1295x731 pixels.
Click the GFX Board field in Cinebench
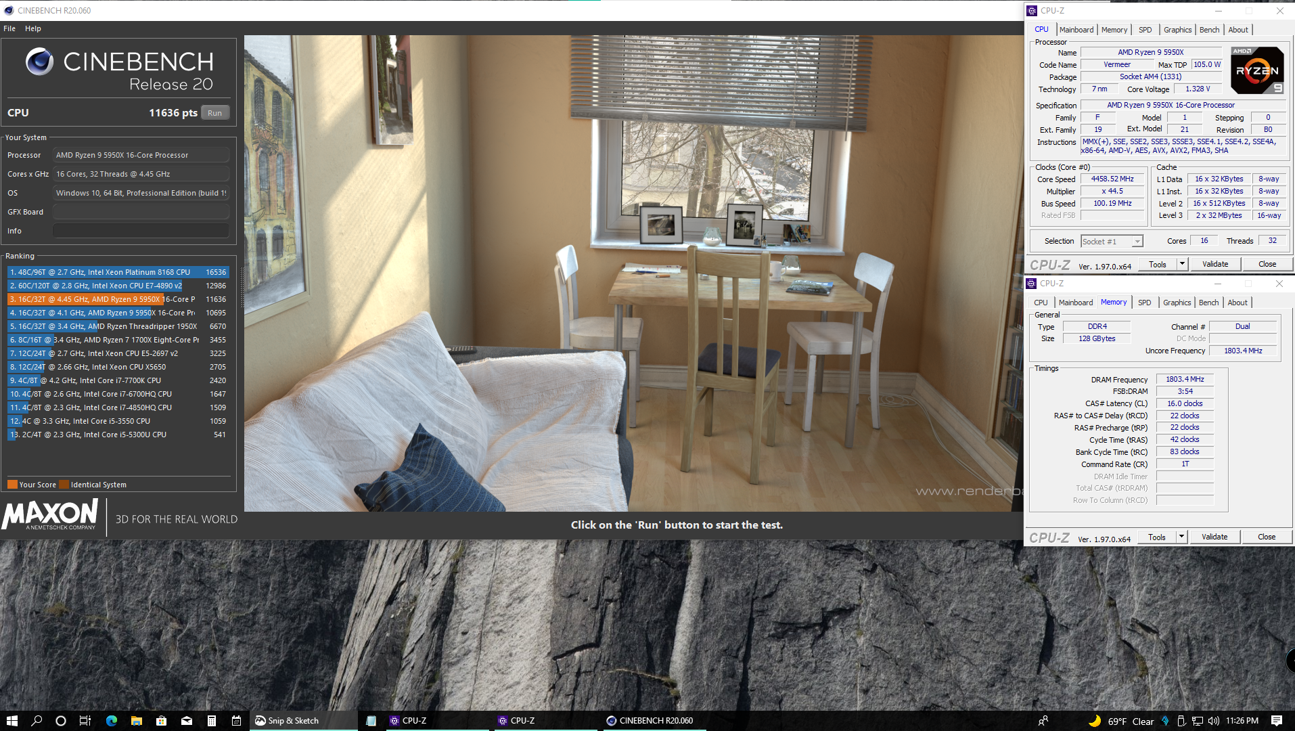141,212
